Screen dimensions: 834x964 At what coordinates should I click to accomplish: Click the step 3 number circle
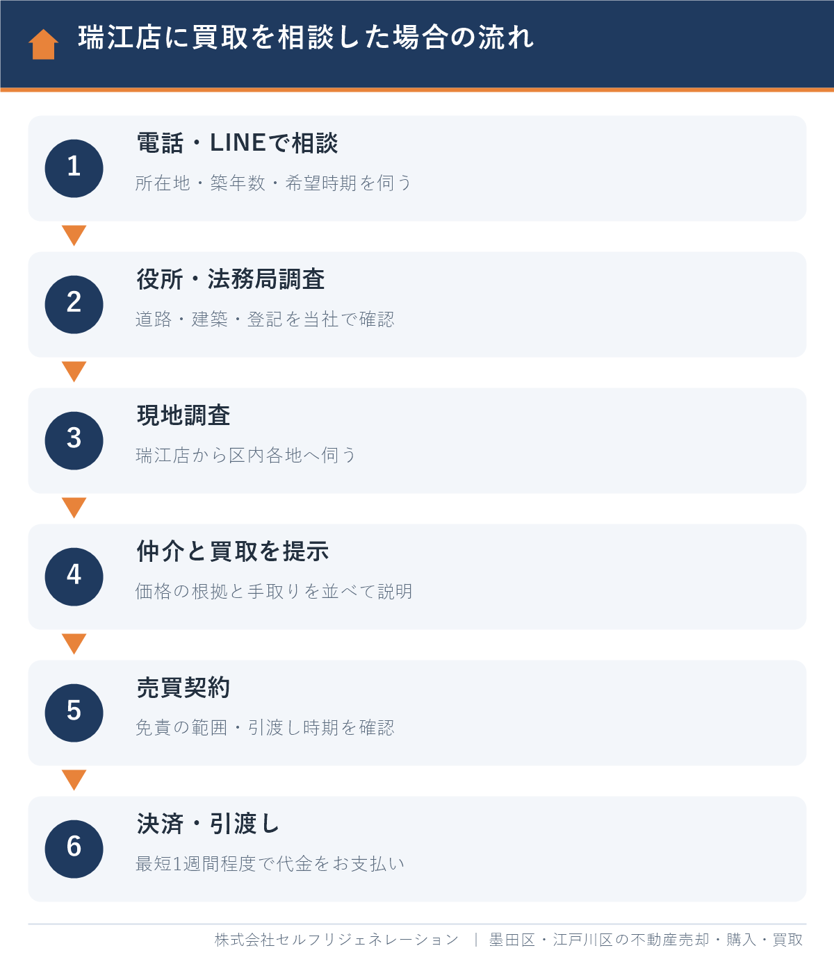pyautogui.click(x=74, y=440)
